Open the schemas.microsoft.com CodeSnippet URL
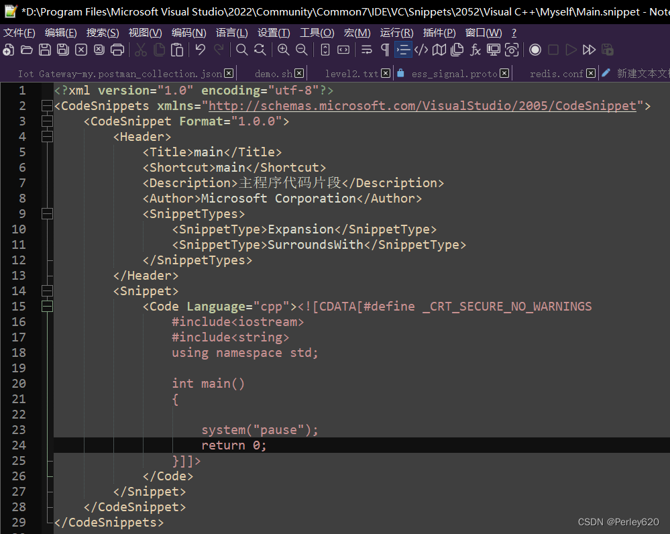 click(x=423, y=105)
